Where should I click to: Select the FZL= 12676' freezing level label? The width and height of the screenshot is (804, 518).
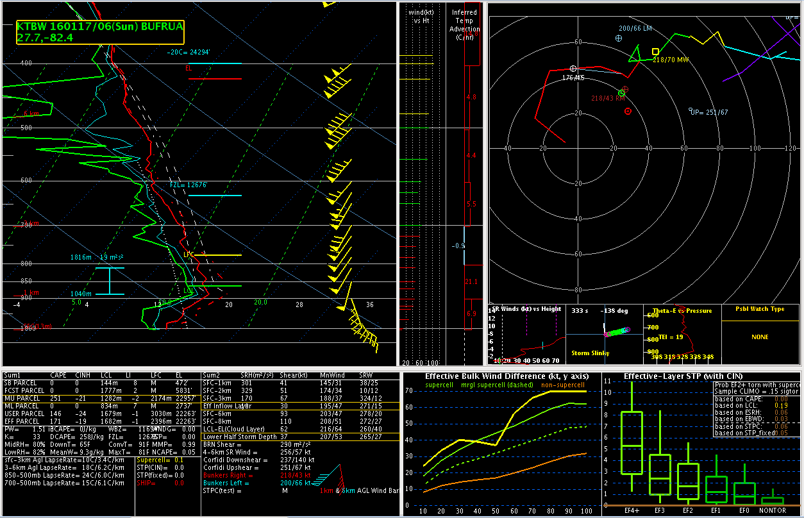point(188,185)
